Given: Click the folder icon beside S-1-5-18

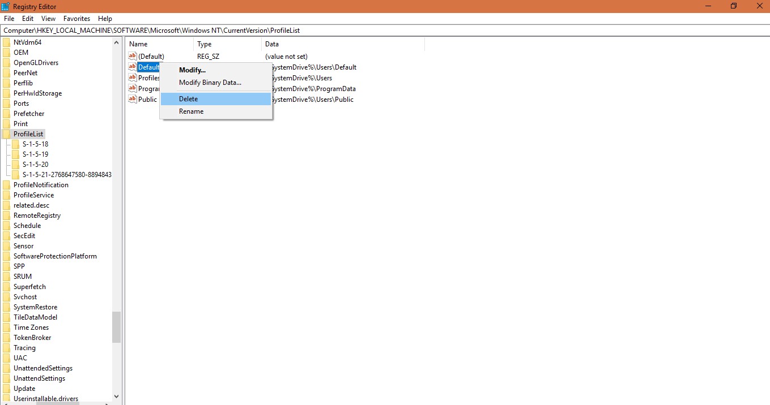Looking at the screenshot, I should [x=16, y=144].
